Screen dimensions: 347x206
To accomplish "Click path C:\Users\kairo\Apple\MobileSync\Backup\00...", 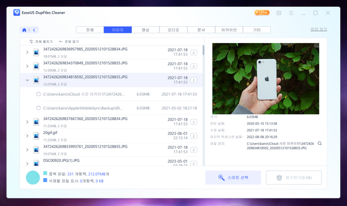I will point(83,108).
